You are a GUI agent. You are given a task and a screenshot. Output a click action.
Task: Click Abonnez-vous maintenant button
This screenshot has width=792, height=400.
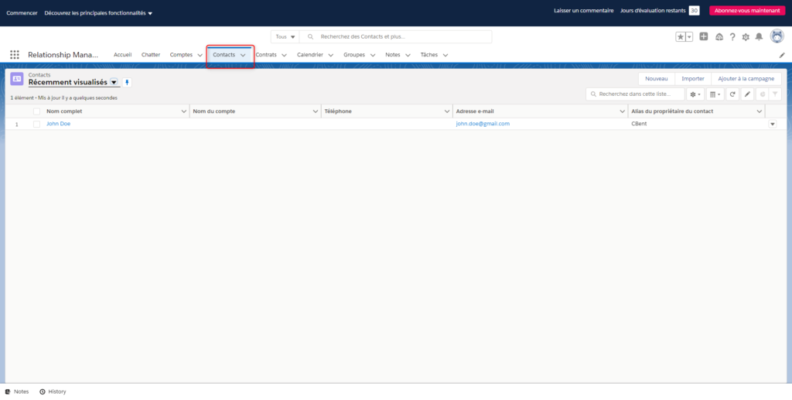747,11
